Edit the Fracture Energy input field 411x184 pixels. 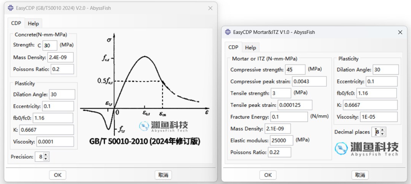(289, 117)
